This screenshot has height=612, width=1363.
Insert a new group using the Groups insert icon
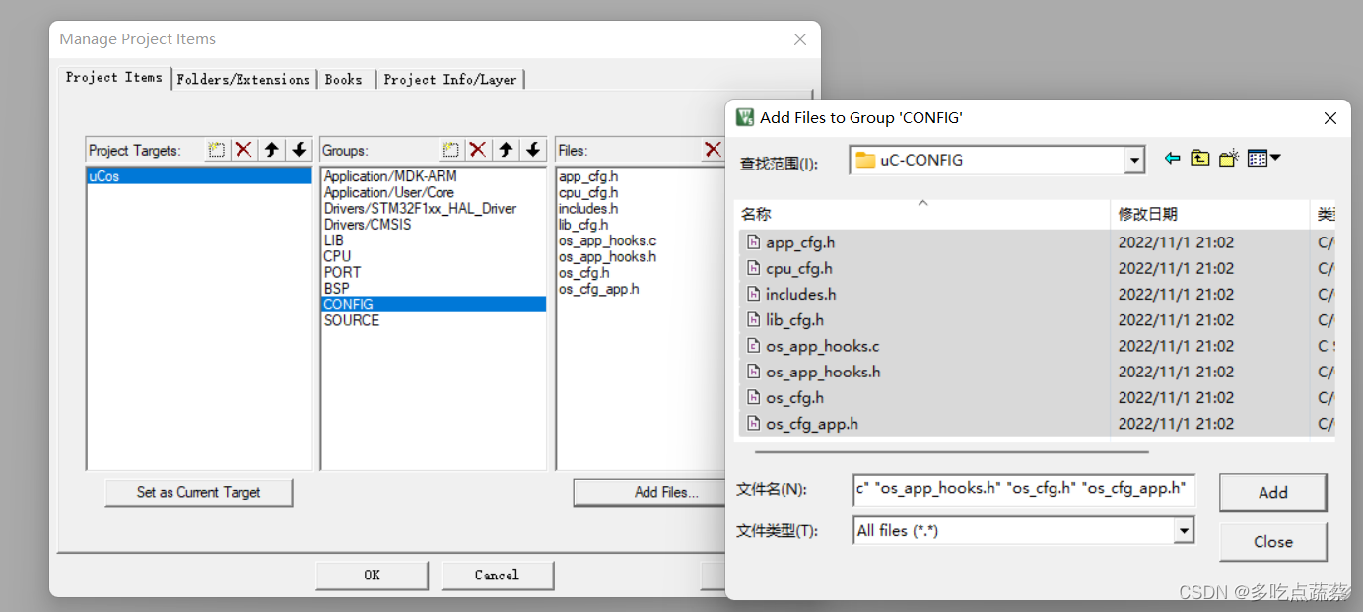[x=450, y=149]
